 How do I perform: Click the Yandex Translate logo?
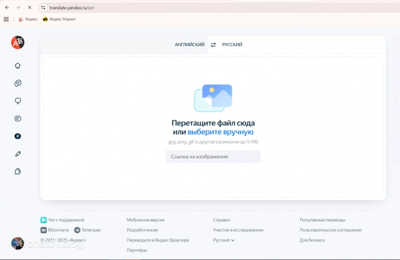[17, 42]
